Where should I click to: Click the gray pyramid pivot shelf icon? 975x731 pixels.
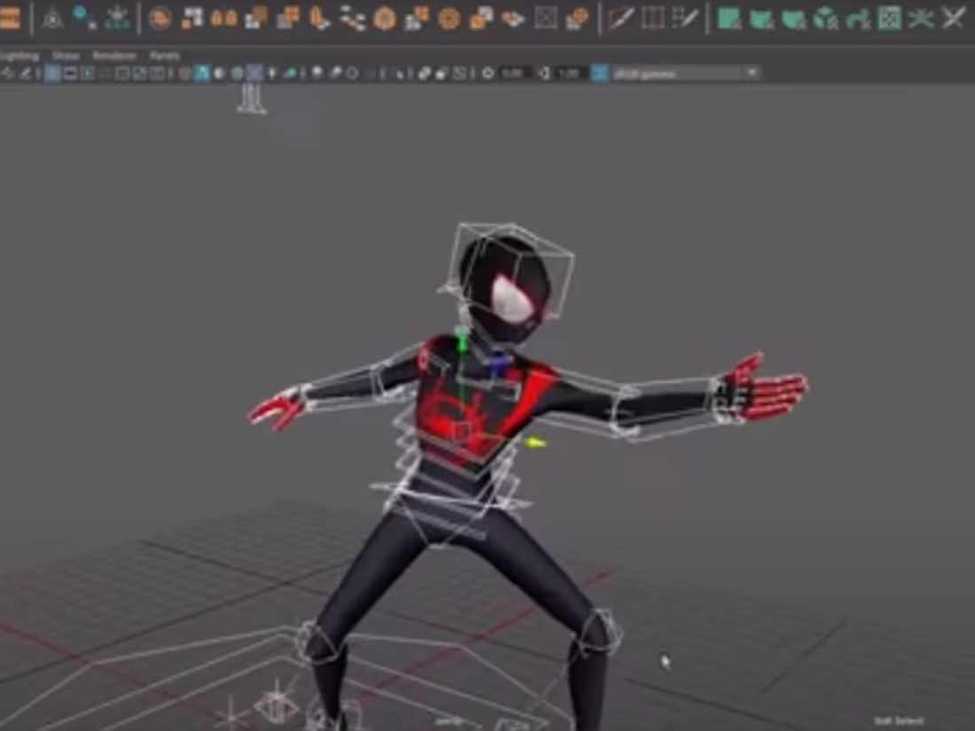(x=53, y=18)
